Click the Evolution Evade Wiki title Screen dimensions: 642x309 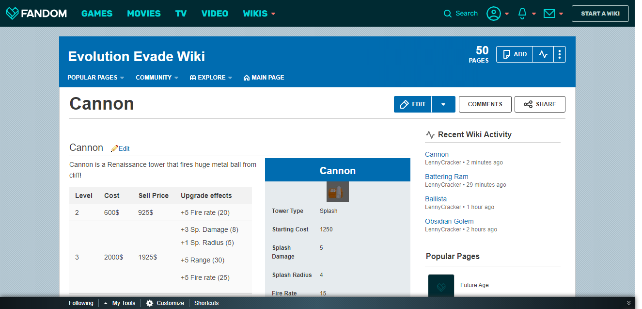[137, 56]
